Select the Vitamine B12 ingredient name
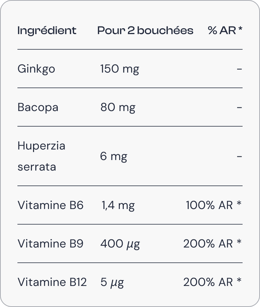260x307 pixels. tap(52, 282)
